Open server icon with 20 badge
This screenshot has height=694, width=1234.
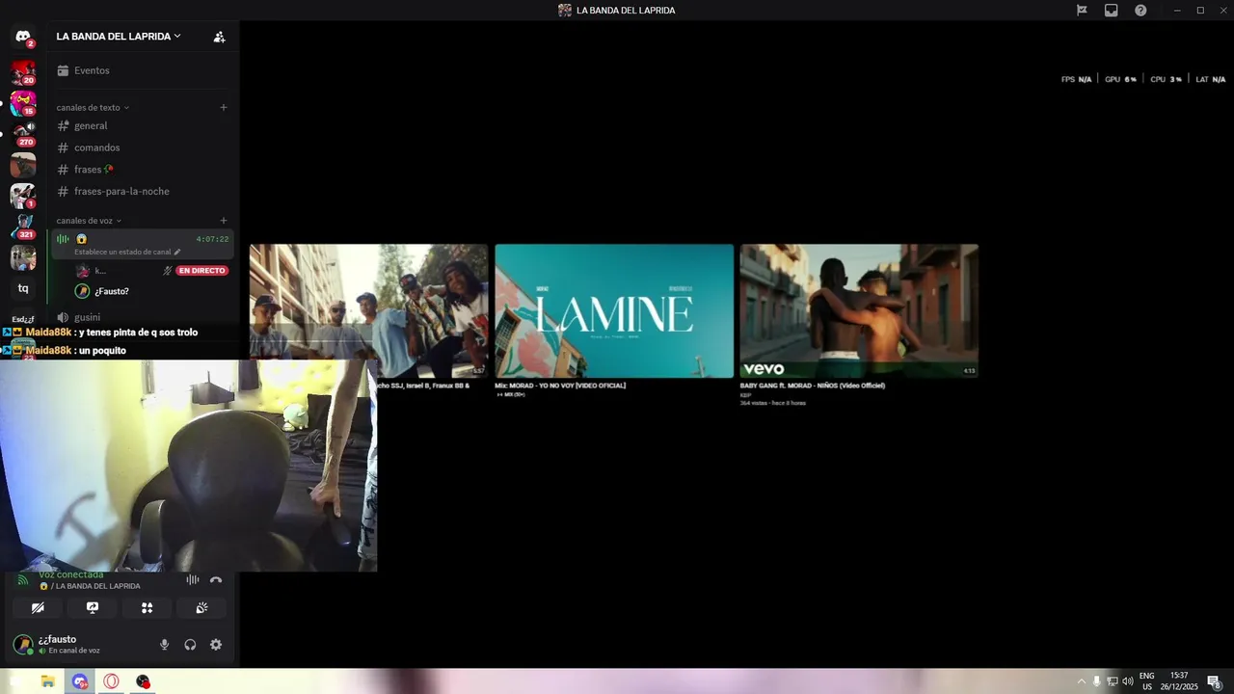click(x=23, y=72)
